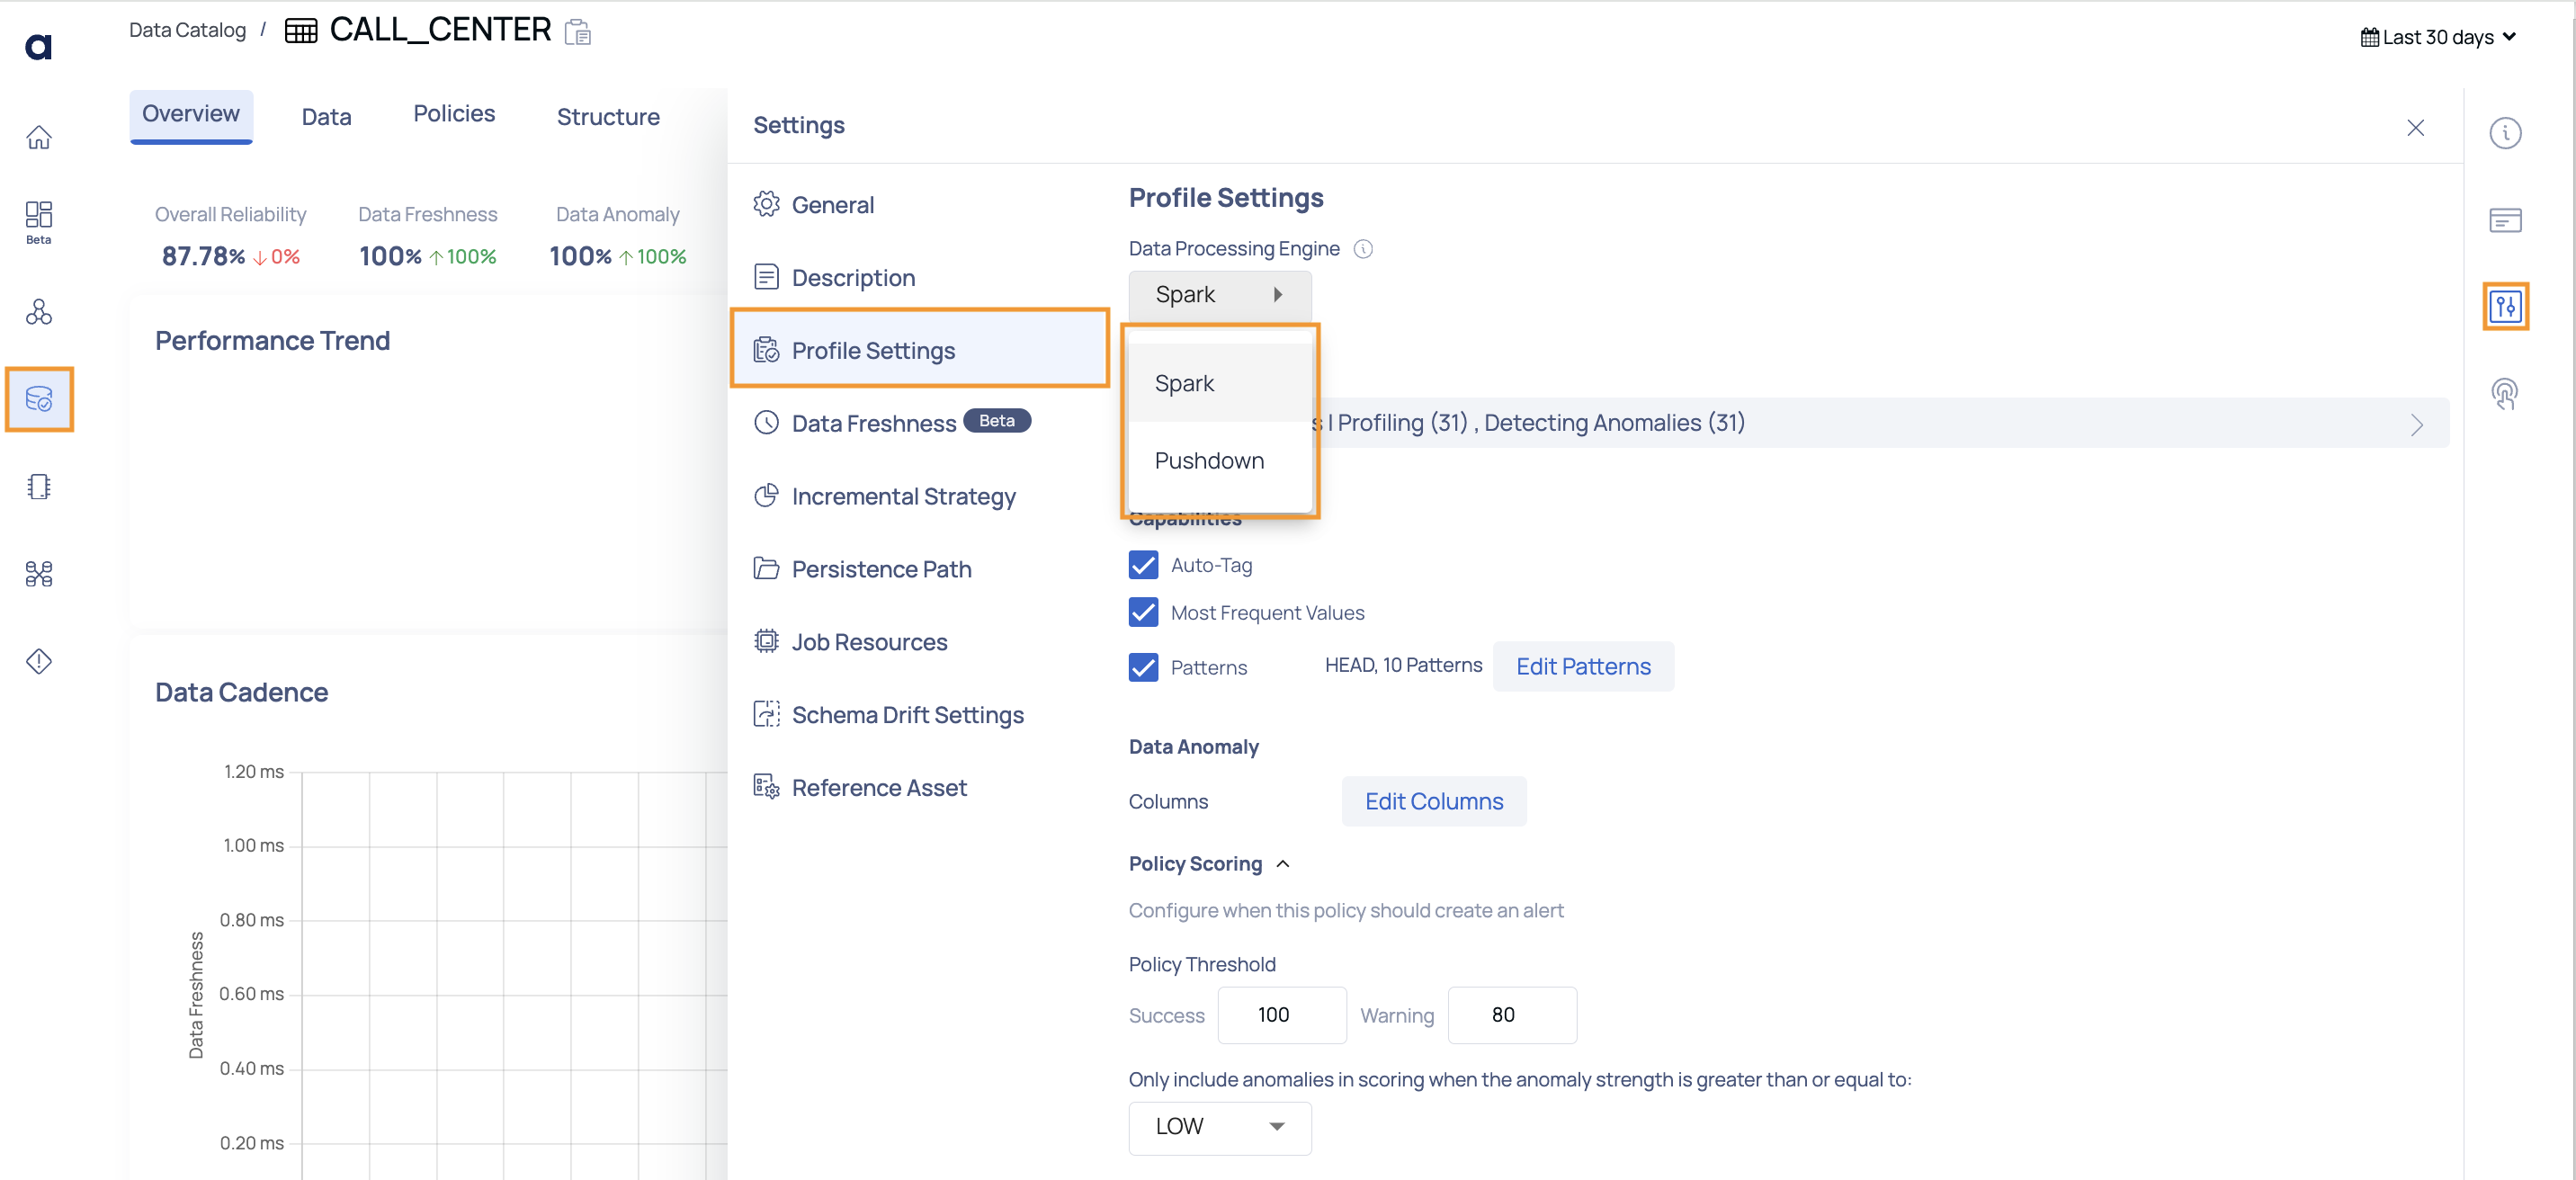Open the fingerprint icon in right panel

2504,393
